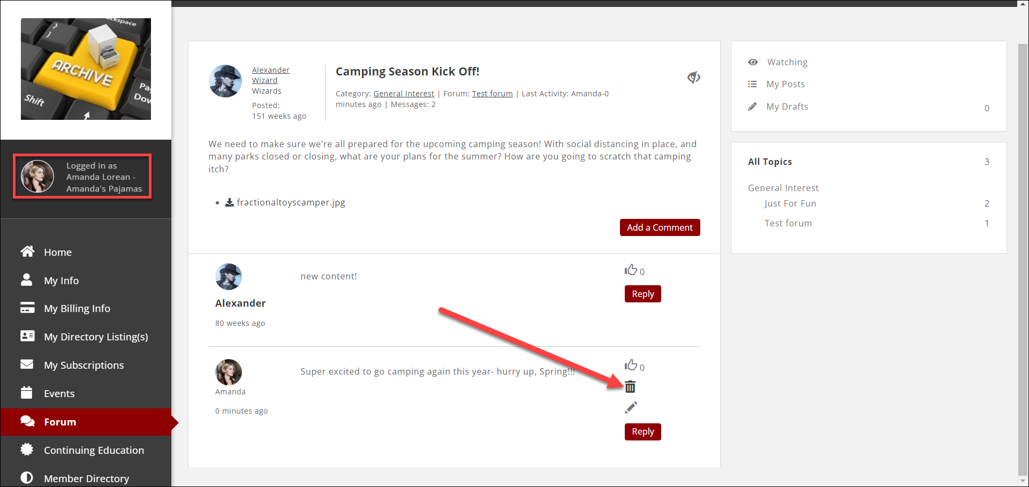
Task: Like Amanda's camping comment
Action: click(x=631, y=366)
